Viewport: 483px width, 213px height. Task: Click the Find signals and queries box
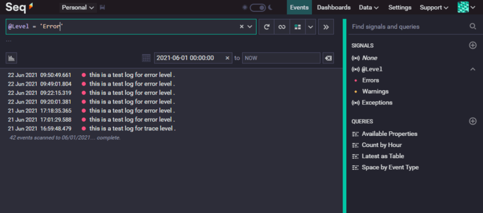click(x=408, y=27)
